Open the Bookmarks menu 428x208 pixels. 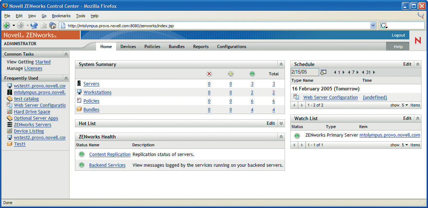click(61, 16)
